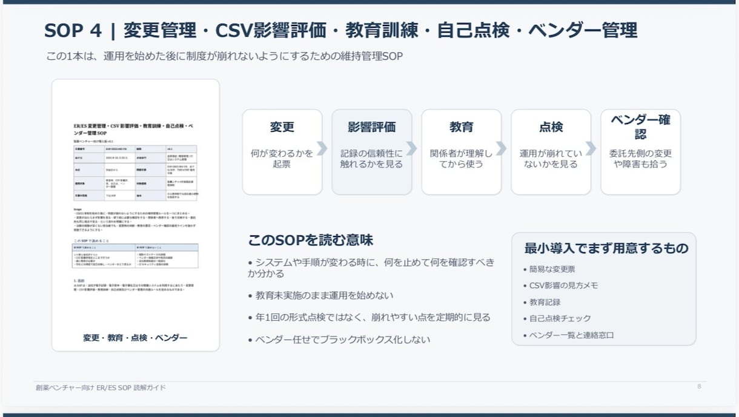Click footer text "創薬ベンチャー向け ER/ES SOP 読解ガイド"

click(x=101, y=387)
